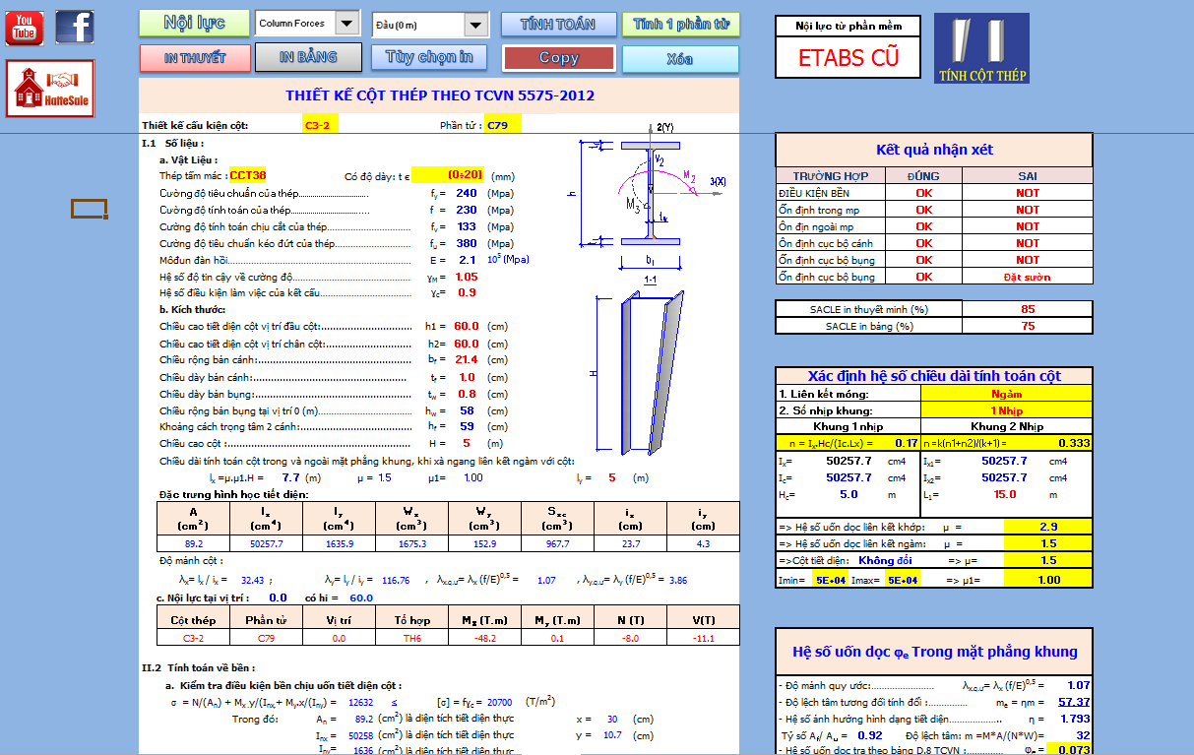Select the shear V value -11.1
Viewport: 1194px width, 755px height.
pos(703,638)
